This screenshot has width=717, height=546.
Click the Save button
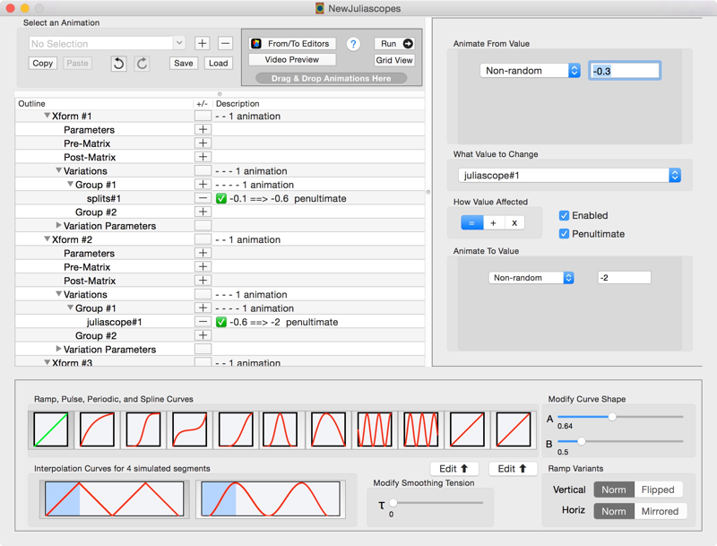pyautogui.click(x=184, y=63)
